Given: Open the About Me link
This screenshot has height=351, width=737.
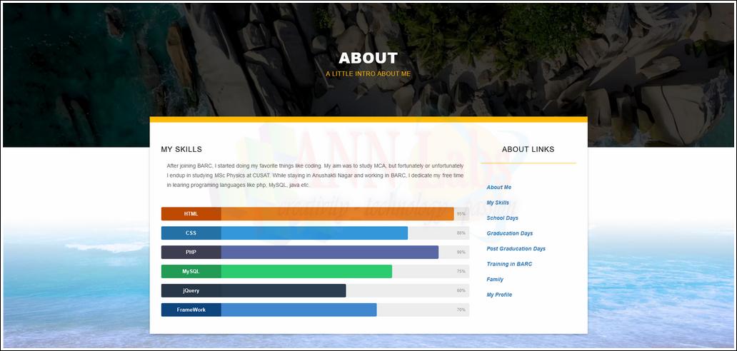Looking at the screenshot, I should tap(498, 188).
